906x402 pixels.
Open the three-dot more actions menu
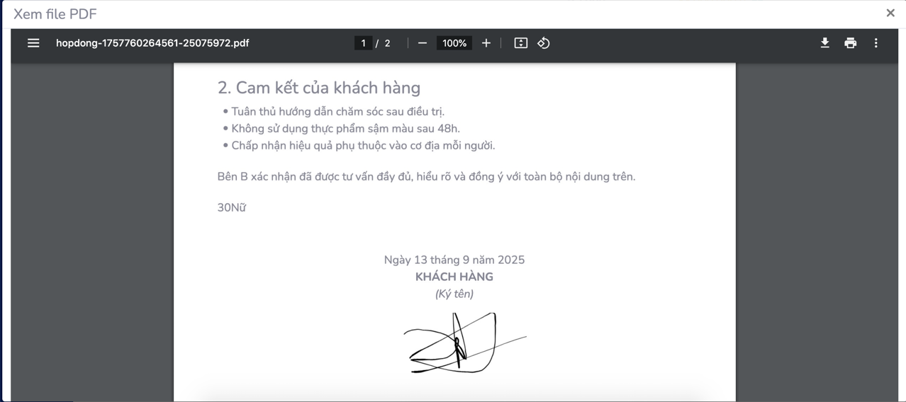coord(876,43)
